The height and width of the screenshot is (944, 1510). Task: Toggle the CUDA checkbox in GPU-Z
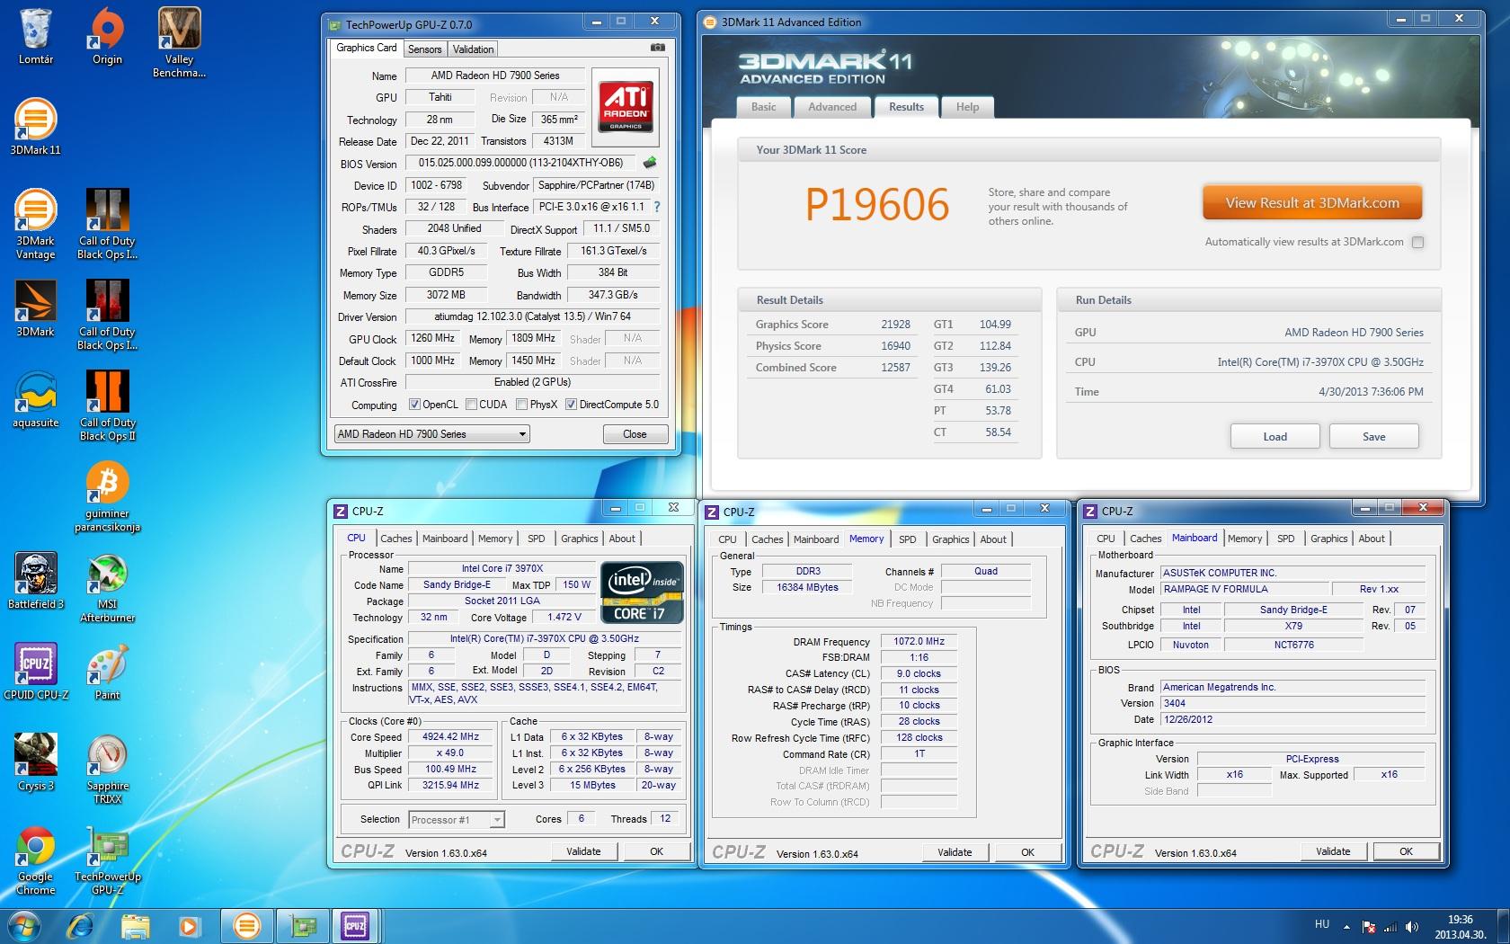pos(471,405)
